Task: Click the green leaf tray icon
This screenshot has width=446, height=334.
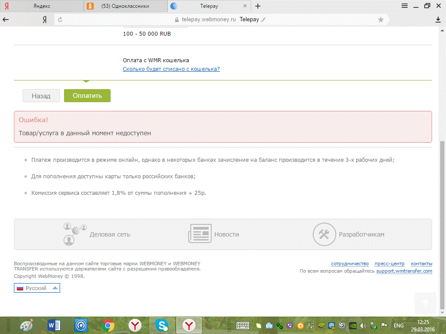Action: [x=259, y=325]
